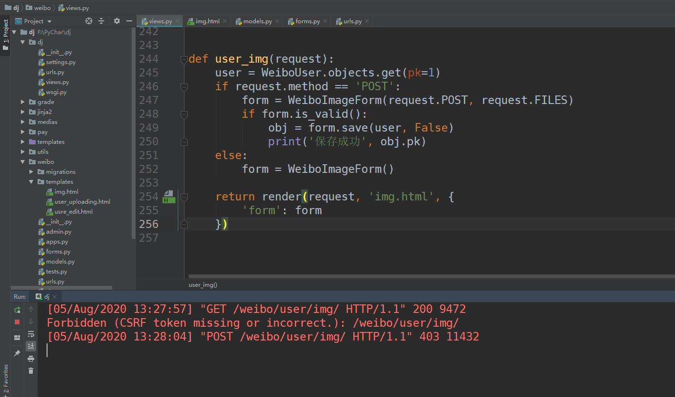Select admin.py in the project tree
675x397 pixels.
[58, 232]
